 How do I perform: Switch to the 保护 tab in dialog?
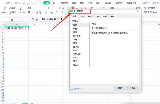coord(112,16)
